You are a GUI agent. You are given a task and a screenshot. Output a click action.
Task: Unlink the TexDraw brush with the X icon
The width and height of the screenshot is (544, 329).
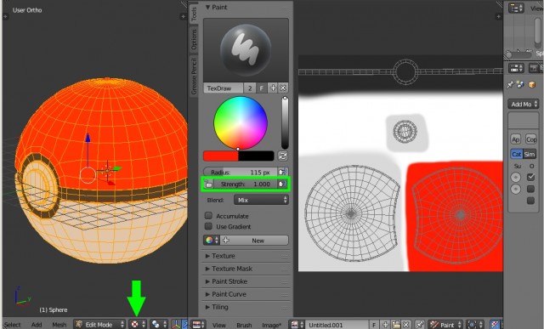pyautogui.click(x=283, y=88)
